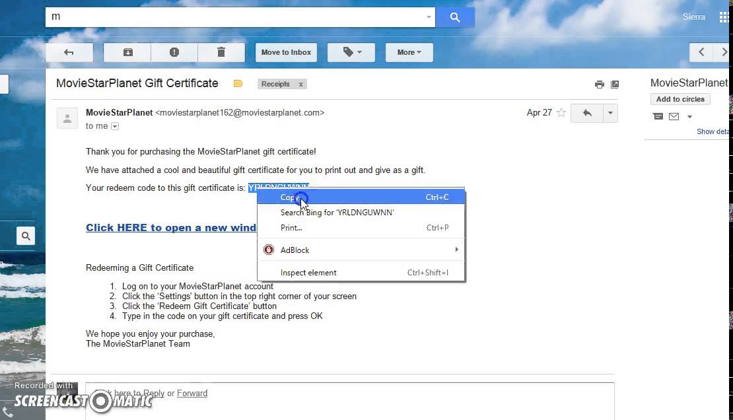Click the left sidebar search icon
The width and height of the screenshot is (733, 420).
tap(26, 236)
